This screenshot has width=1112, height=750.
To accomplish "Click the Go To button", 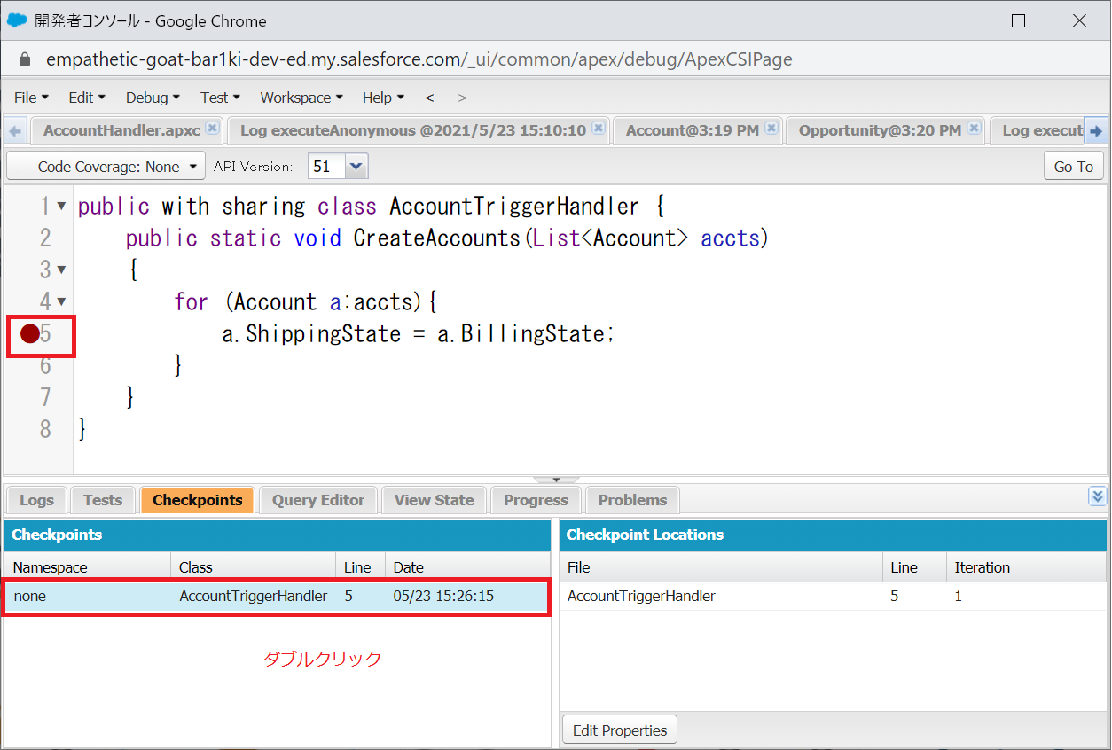I will tap(1074, 167).
